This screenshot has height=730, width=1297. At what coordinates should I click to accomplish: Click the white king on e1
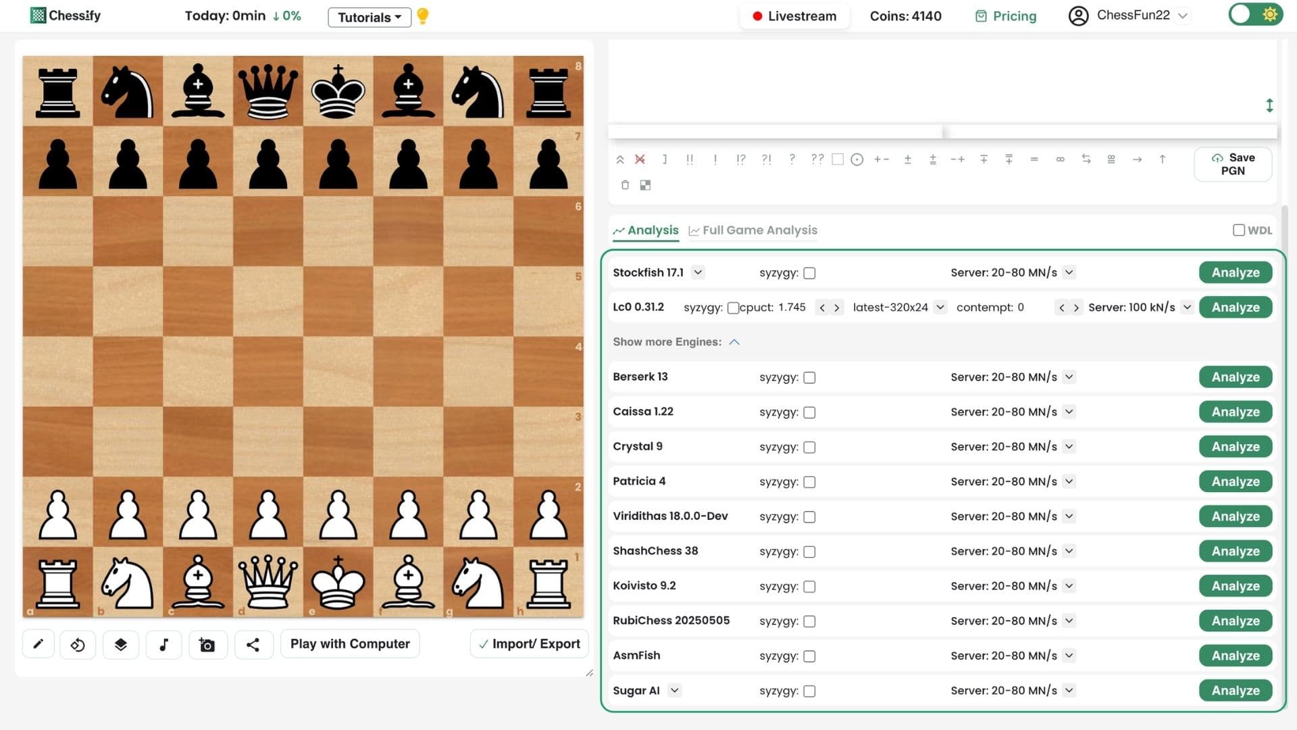(338, 582)
